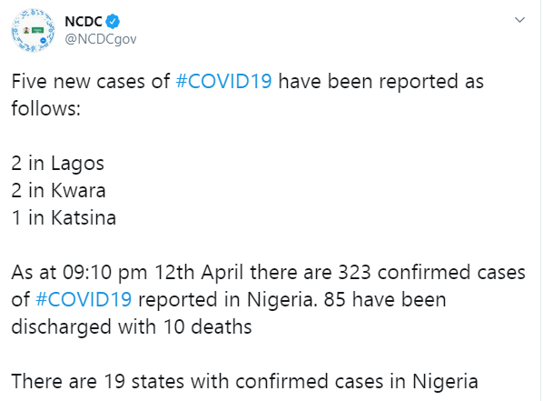Screen dimensions: 543x401
Task: Click the "have been reported as" text
Action: 381,82
